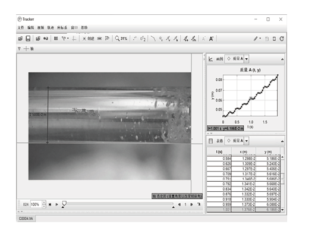
Task: Click the play button in video controls
Action: tap(56, 204)
